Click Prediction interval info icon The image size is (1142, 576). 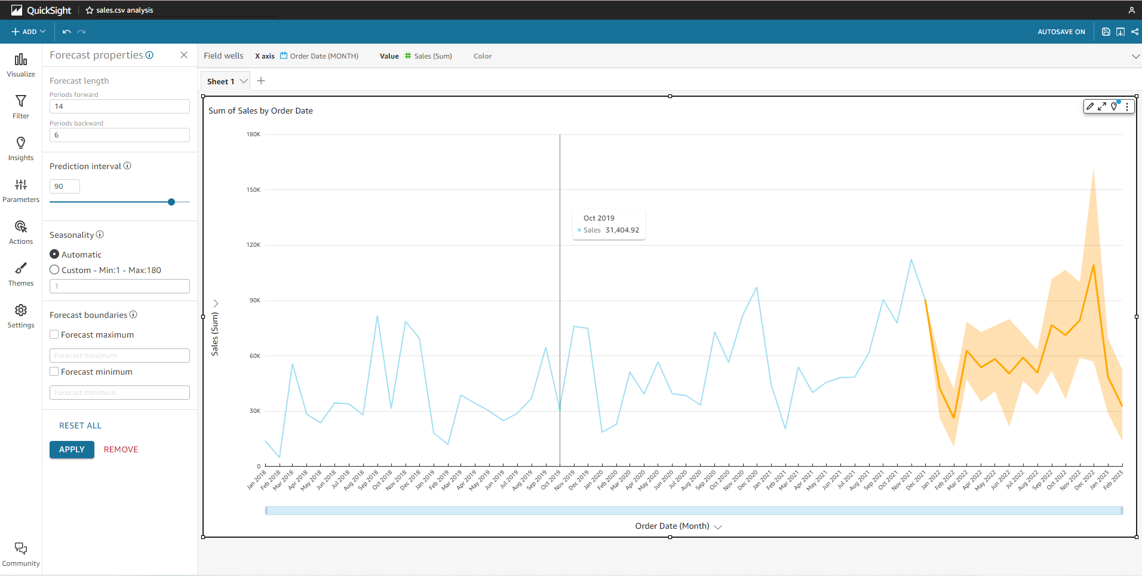[127, 166]
